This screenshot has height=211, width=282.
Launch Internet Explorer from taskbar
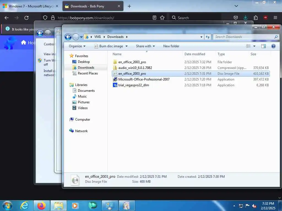(x=25, y=206)
